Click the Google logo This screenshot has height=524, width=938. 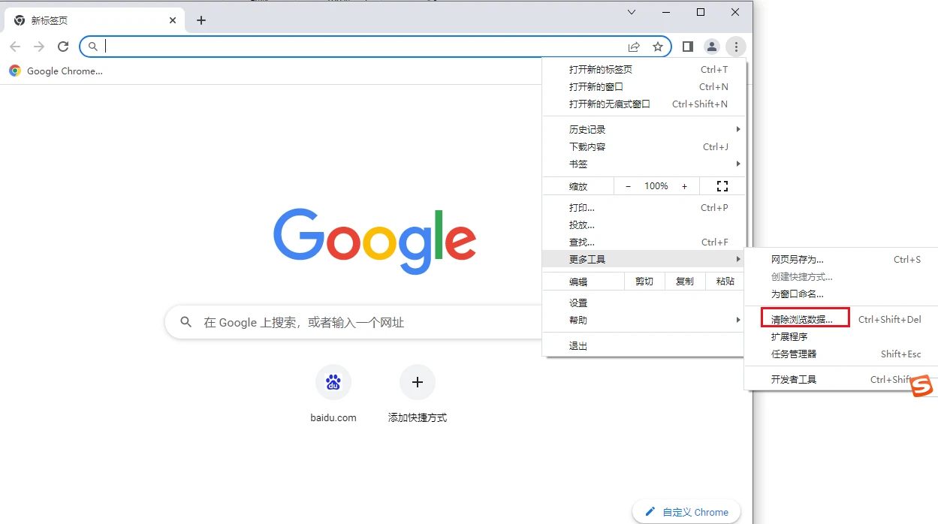click(375, 241)
